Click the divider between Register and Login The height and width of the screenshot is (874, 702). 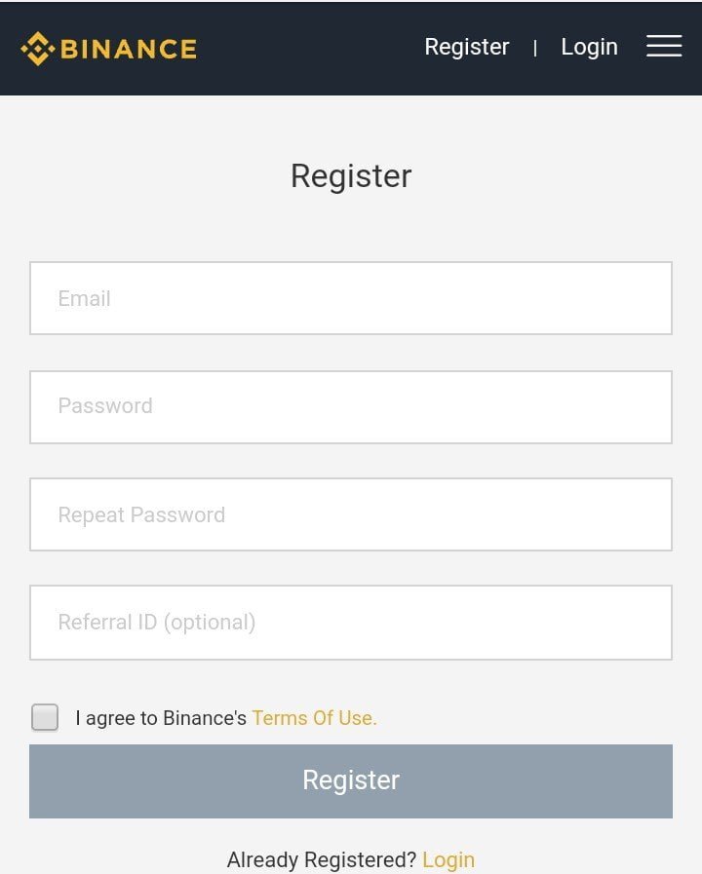pyautogui.click(x=534, y=48)
